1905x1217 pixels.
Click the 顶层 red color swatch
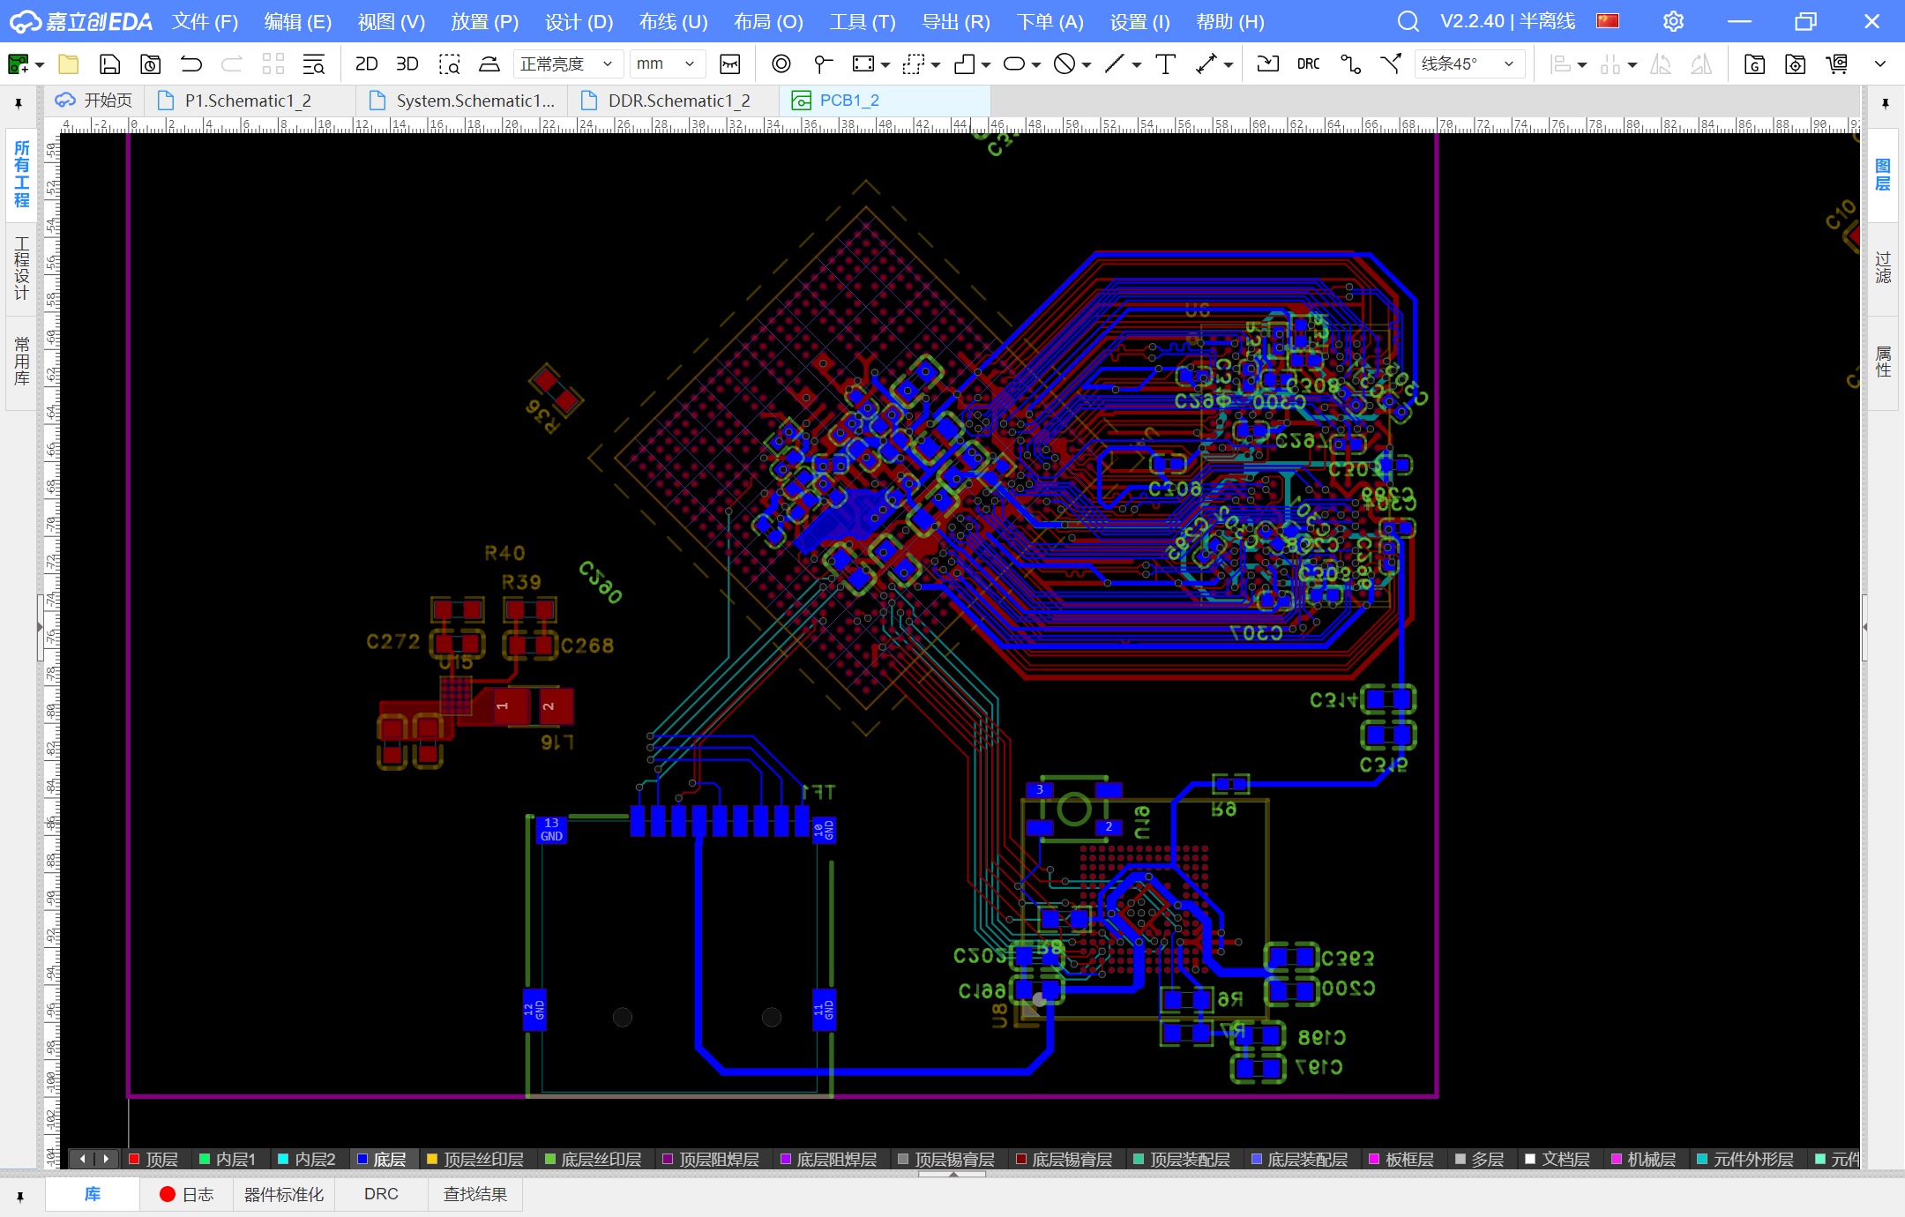click(135, 1159)
